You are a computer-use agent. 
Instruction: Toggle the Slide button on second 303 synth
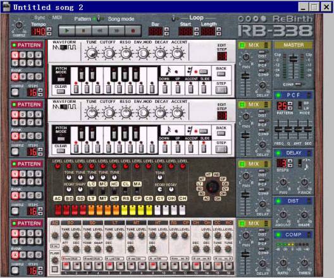[204, 148]
